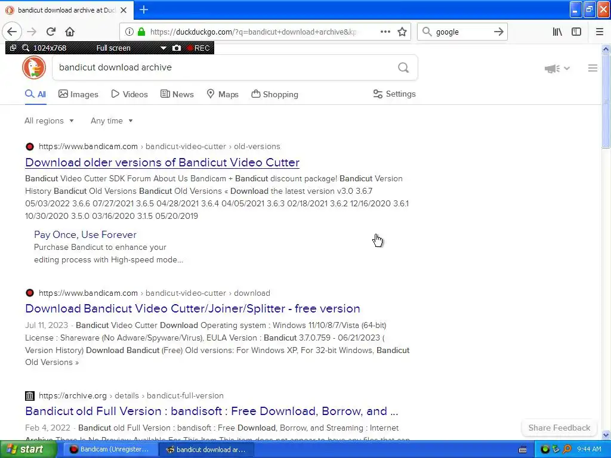Image resolution: width=611 pixels, height=458 pixels.
Task: Switch to Bandicam taskbar window
Action: [109, 450]
